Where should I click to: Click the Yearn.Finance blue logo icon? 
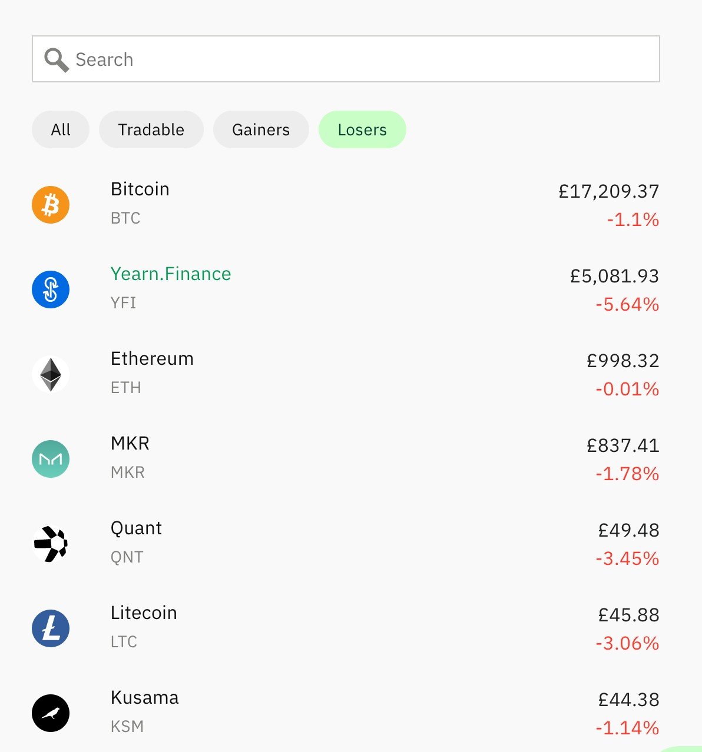[x=51, y=290]
